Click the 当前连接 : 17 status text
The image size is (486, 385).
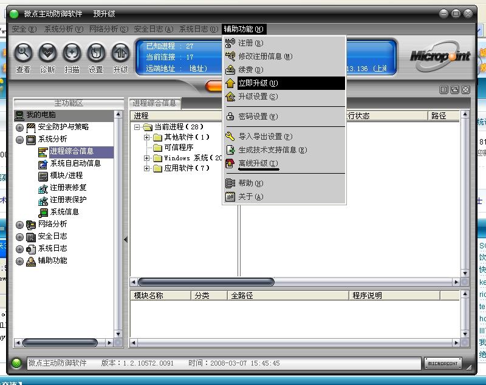169,57
